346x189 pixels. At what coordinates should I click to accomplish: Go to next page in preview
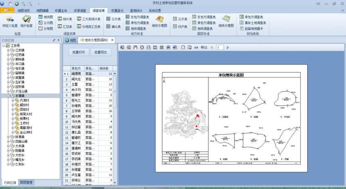pos(228,47)
